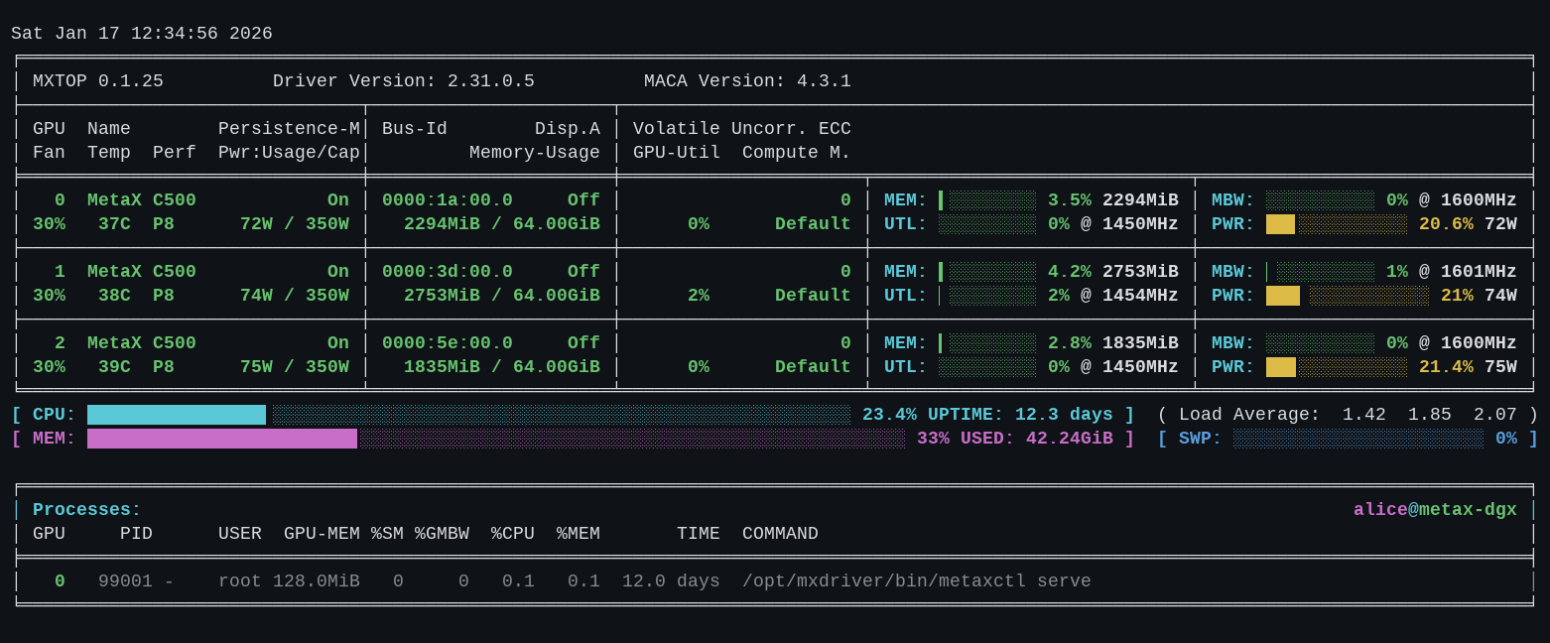
Task: Click Driver Version: 2.31.0.5
Action: pyautogui.click(x=404, y=81)
